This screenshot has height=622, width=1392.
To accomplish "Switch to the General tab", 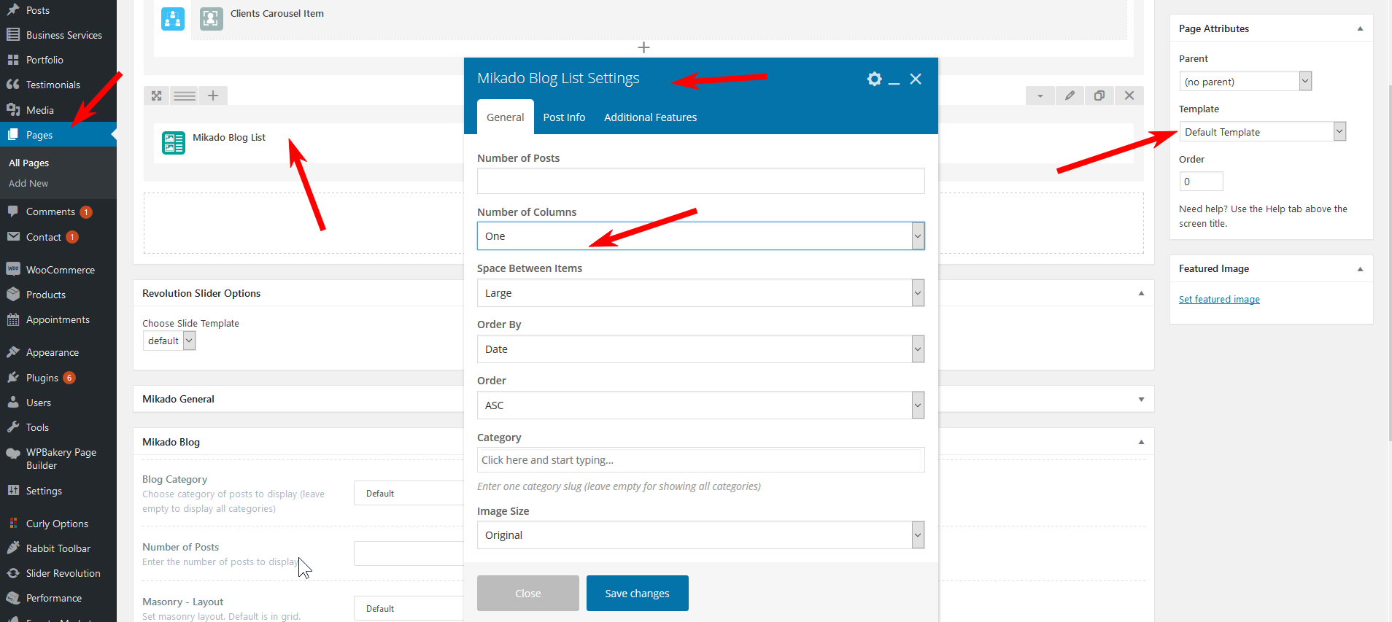I will (x=506, y=117).
